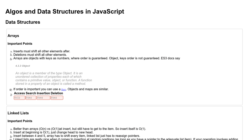Click the O(n) Deletion complexity cell

(57, 98)
